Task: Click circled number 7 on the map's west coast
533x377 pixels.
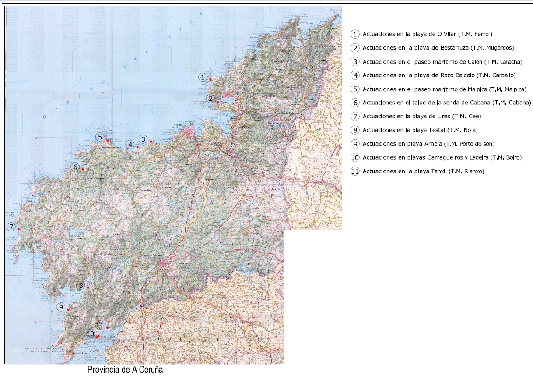Action: pyautogui.click(x=12, y=227)
